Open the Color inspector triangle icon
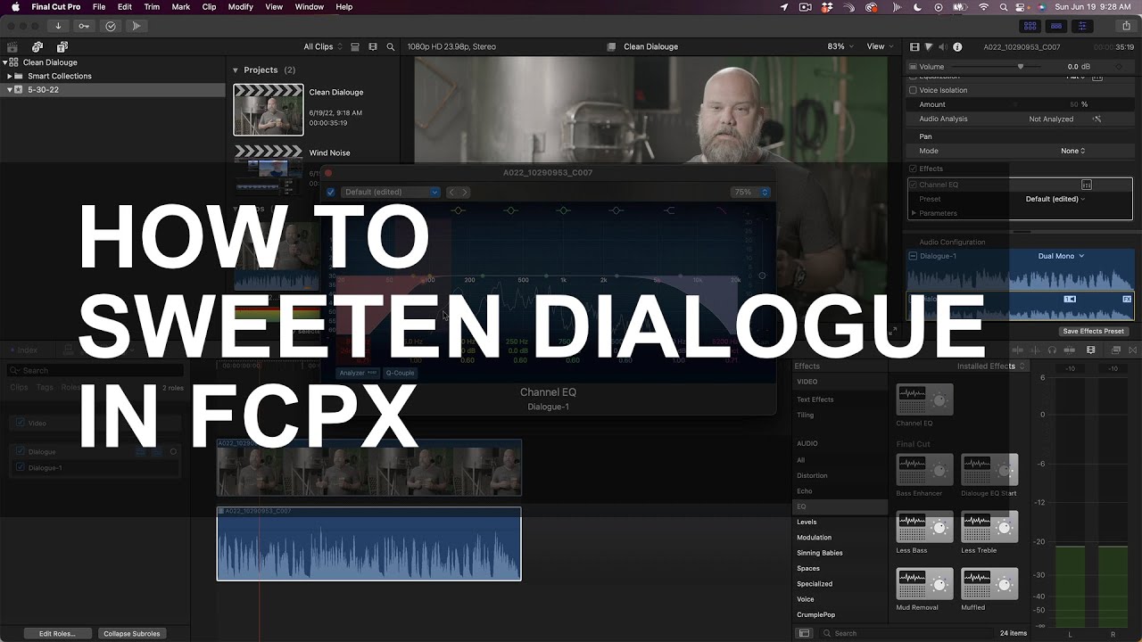The height and width of the screenshot is (642, 1142). [929, 46]
